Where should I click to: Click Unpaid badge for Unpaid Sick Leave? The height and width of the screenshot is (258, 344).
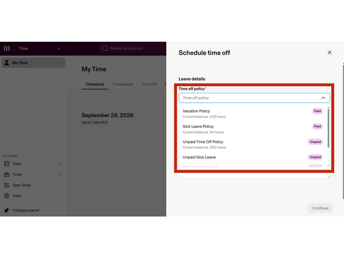(316, 157)
